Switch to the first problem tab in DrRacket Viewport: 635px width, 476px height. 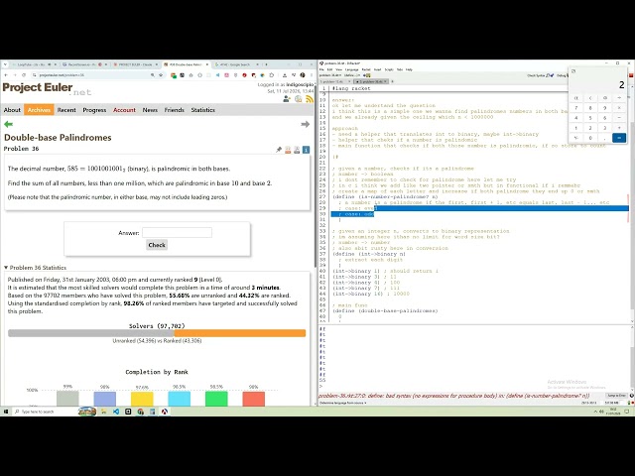[x=334, y=81]
